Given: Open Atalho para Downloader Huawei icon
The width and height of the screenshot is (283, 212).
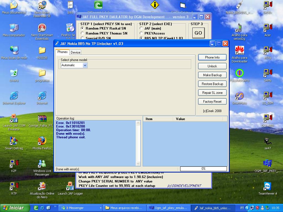Looking at the screenshot, I should pos(239,54).
